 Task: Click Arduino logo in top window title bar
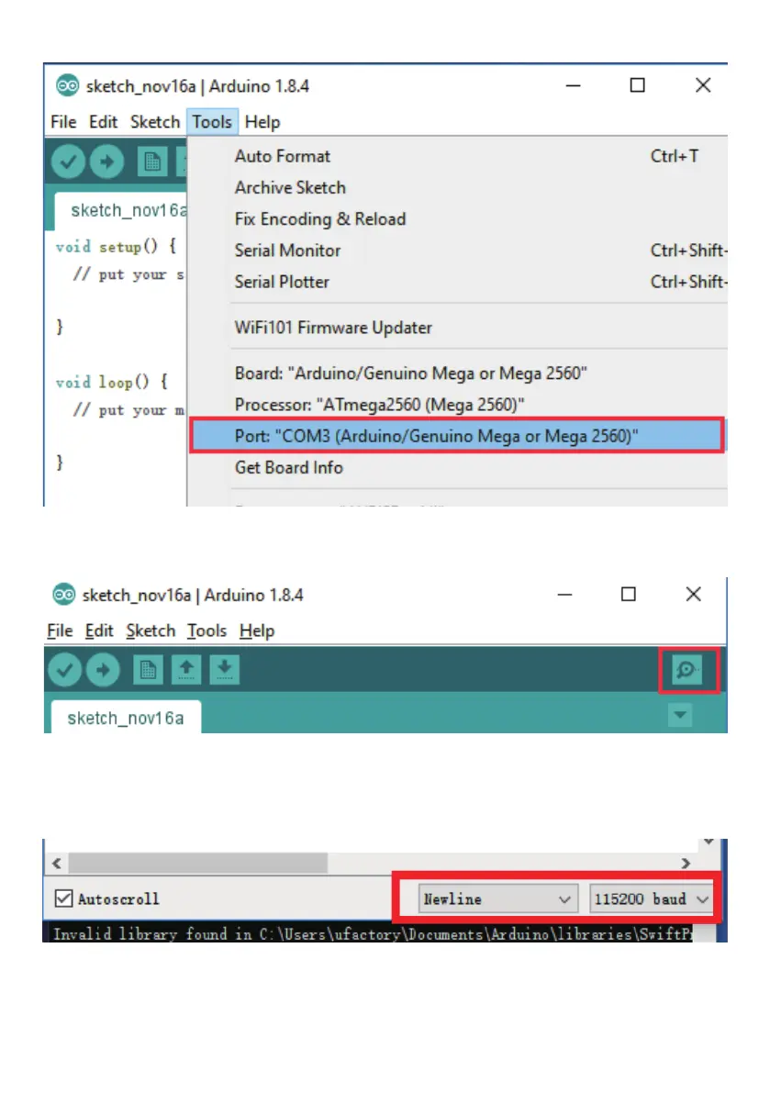click(x=68, y=85)
